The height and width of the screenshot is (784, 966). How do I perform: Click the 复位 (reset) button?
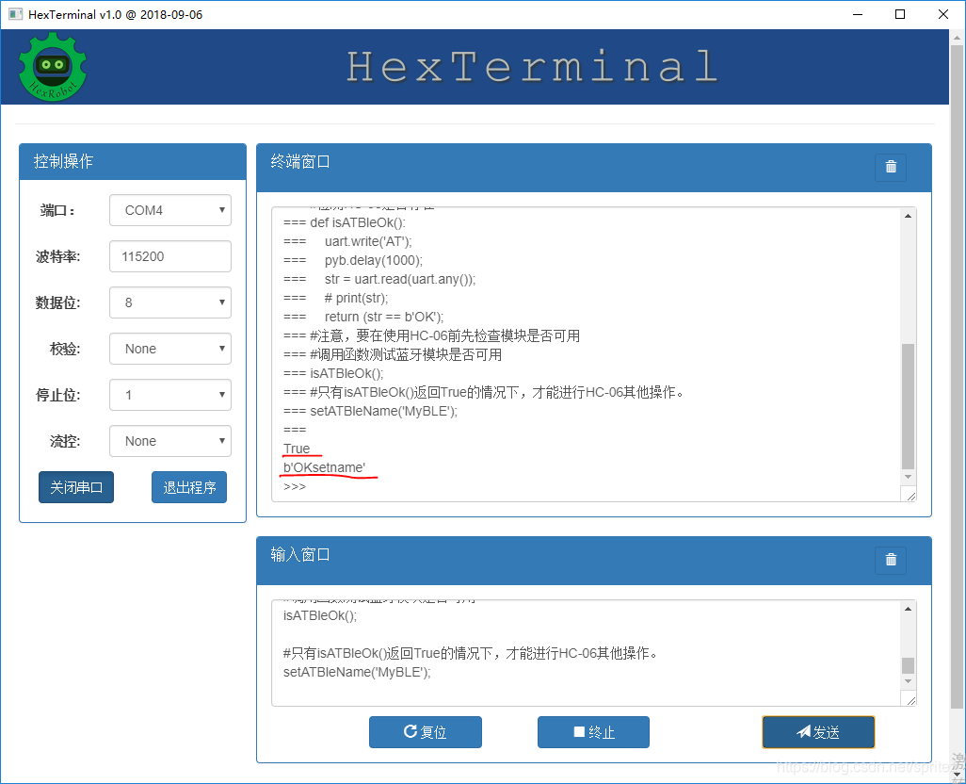(x=425, y=732)
